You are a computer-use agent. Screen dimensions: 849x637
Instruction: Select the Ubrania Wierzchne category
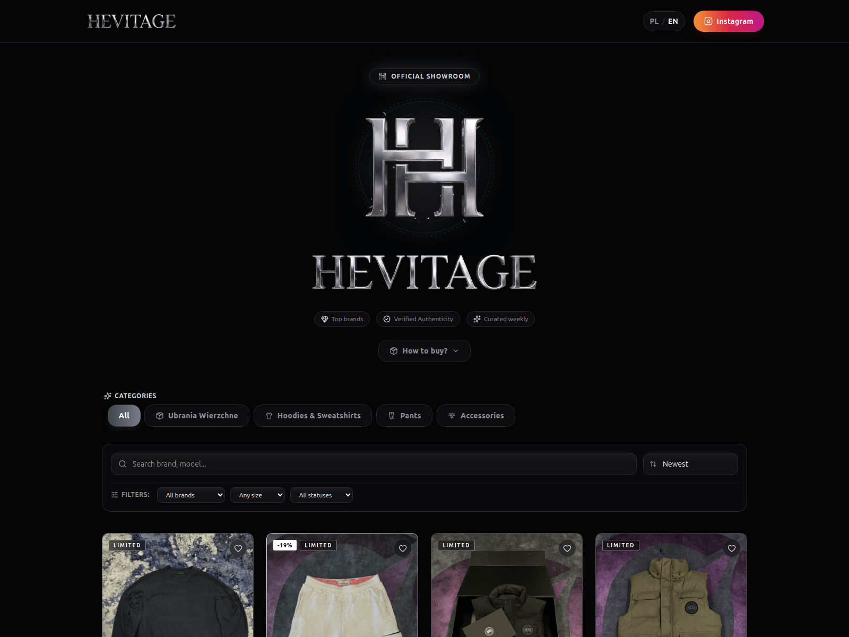point(197,416)
